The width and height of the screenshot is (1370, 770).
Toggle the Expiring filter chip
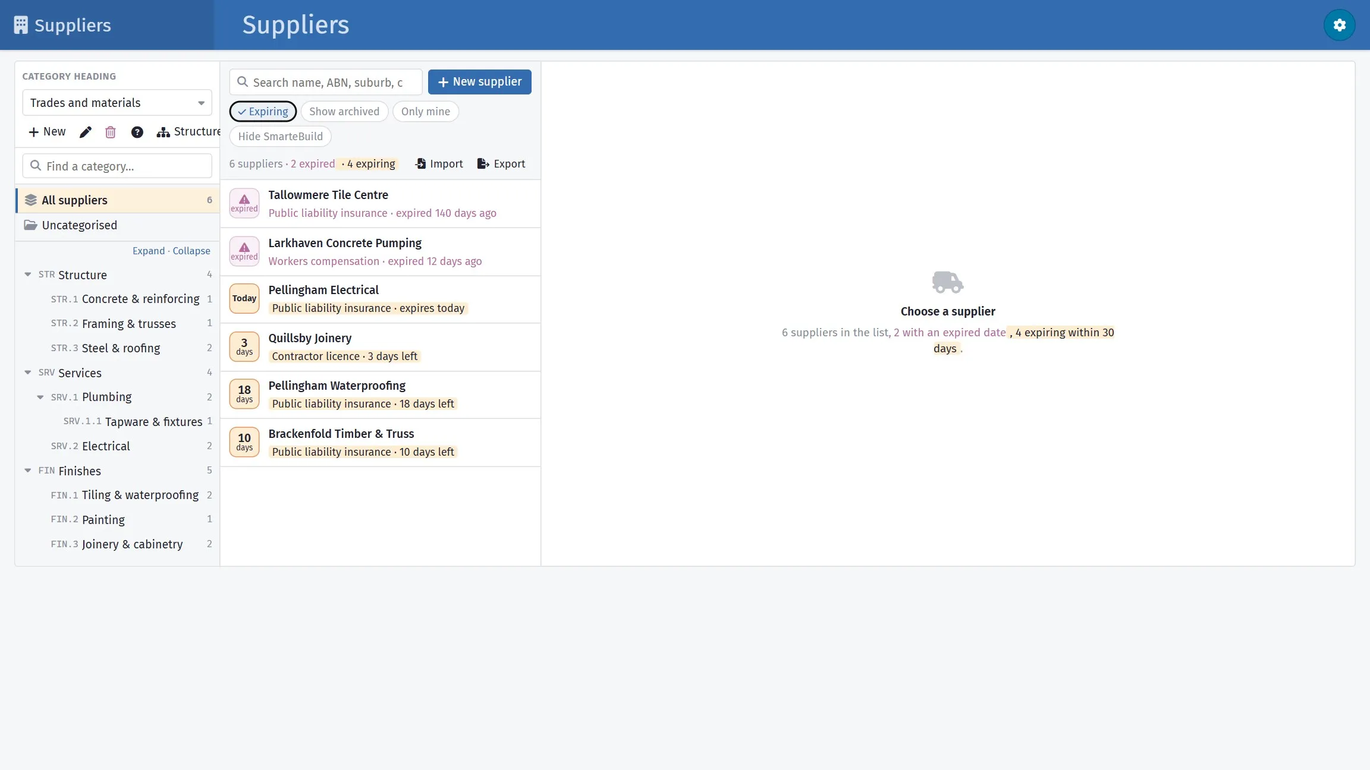263,112
